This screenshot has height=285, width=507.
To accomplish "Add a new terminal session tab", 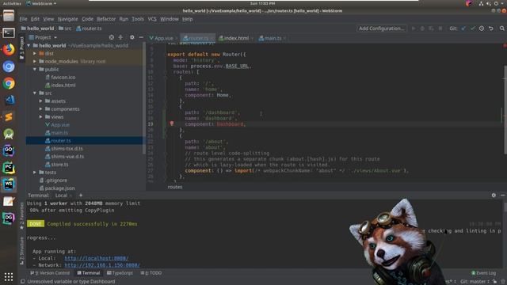I will coord(81,196).
